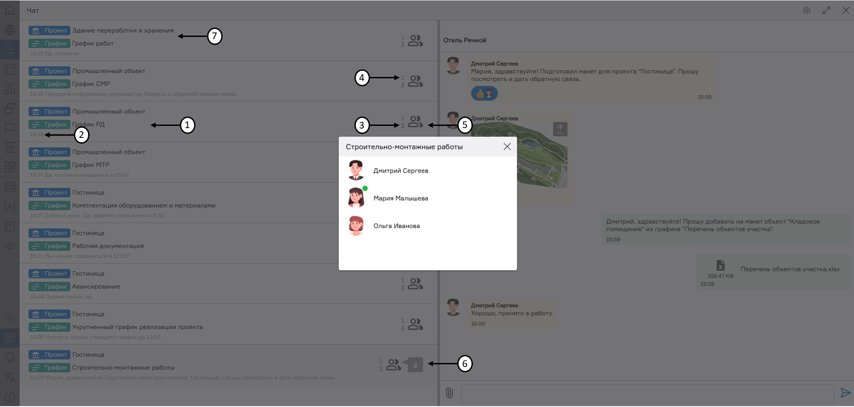Expand chat window to fullscreen
Image resolution: width=854 pixels, height=407 pixels.
pyautogui.click(x=826, y=10)
